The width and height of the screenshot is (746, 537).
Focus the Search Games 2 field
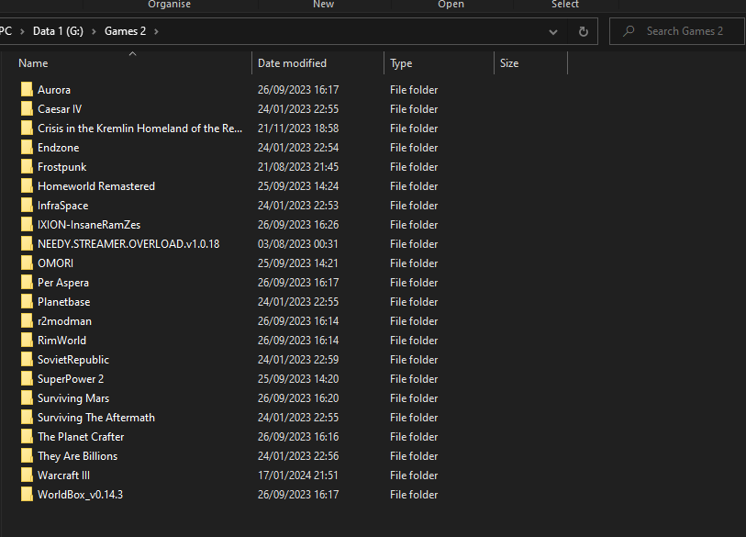(x=685, y=31)
